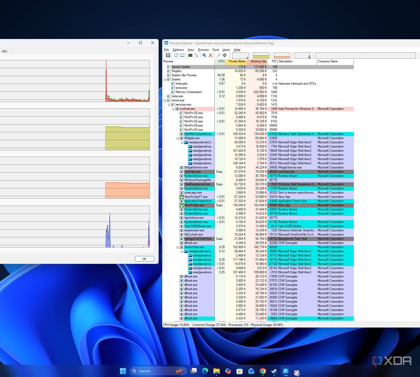The image size is (420, 377).
Task: Sort by the Working Set column header
Action: tap(258, 62)
